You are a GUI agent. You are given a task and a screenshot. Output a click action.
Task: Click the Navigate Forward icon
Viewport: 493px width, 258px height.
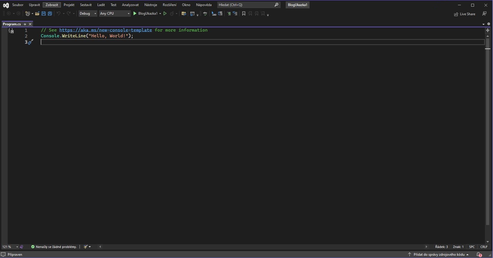click(18, 13)
